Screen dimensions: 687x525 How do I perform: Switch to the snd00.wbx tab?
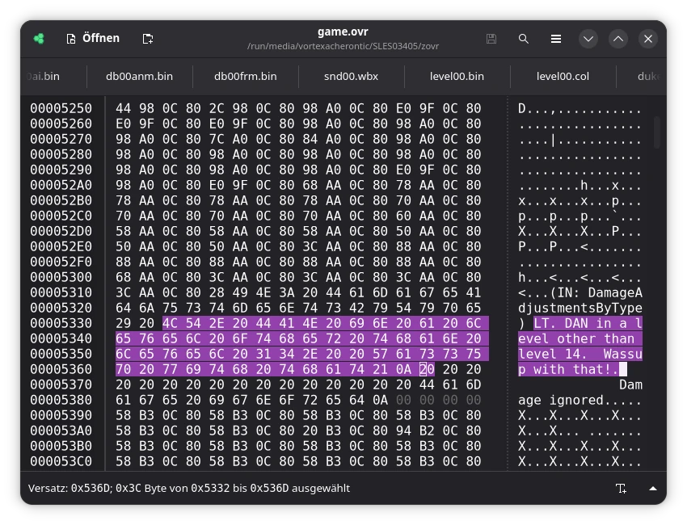point(351,76)
